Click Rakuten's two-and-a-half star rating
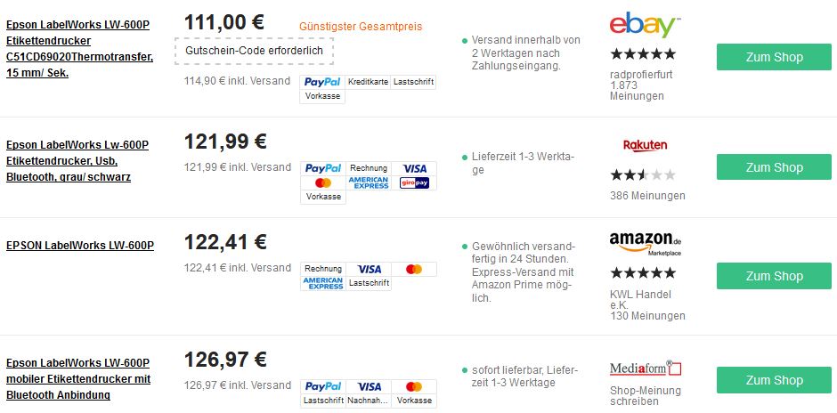 [643, 175]
